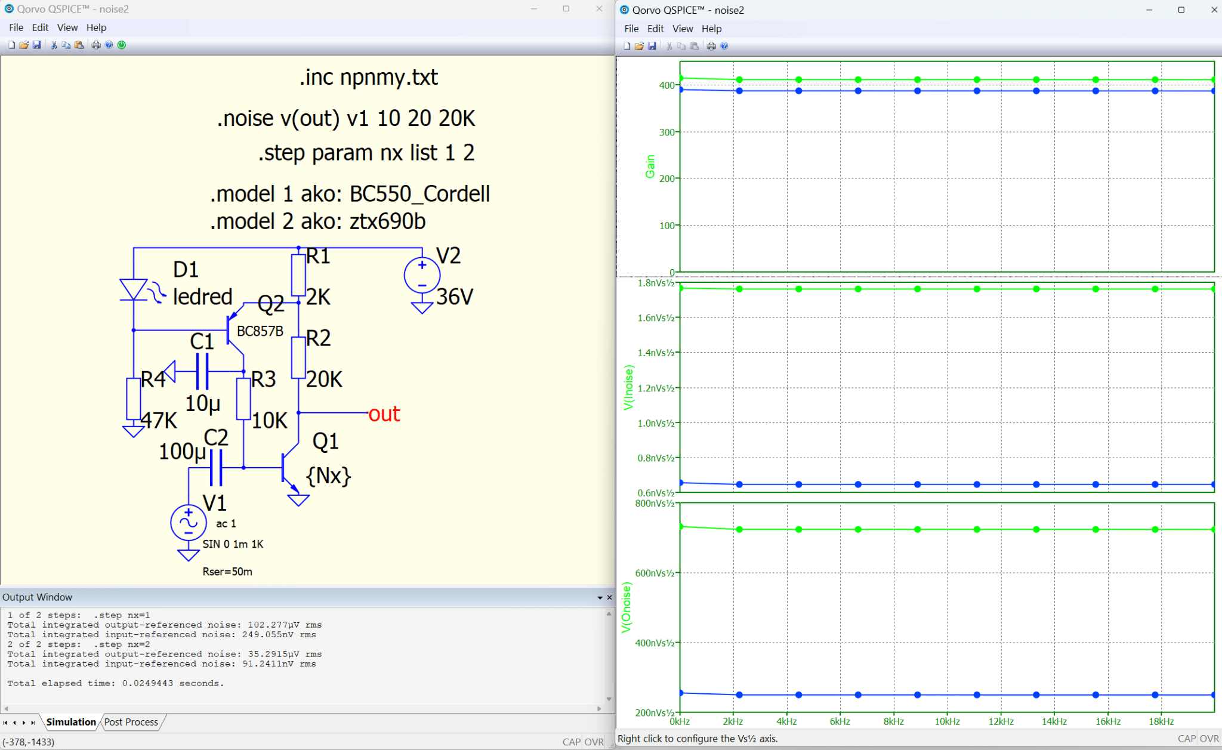Click Cut scissors icon in left window

point(54,45)
